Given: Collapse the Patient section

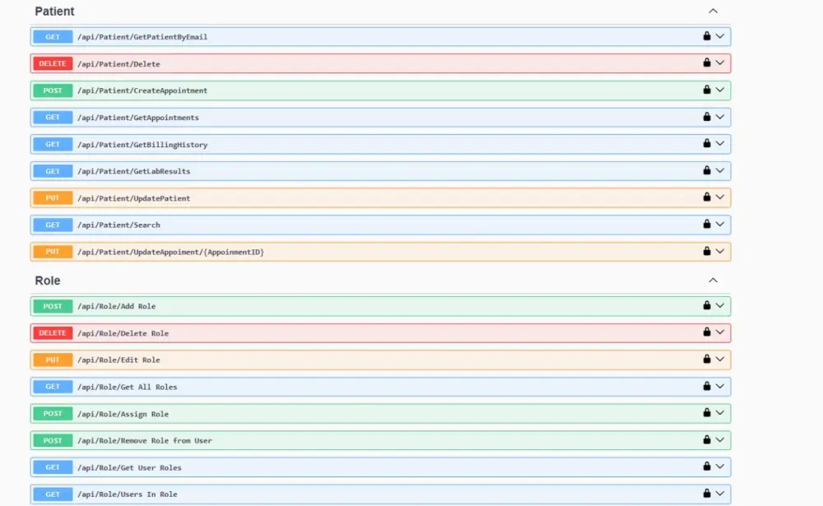Looking at the screenshot, I should [713, 11].
